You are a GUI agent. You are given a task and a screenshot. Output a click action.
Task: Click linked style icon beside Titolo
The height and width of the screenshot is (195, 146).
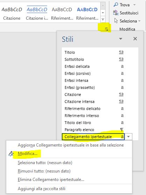[121, 52]
